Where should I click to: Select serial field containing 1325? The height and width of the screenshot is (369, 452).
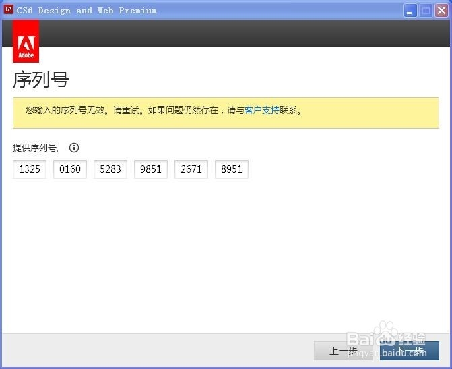click(30, 169)
